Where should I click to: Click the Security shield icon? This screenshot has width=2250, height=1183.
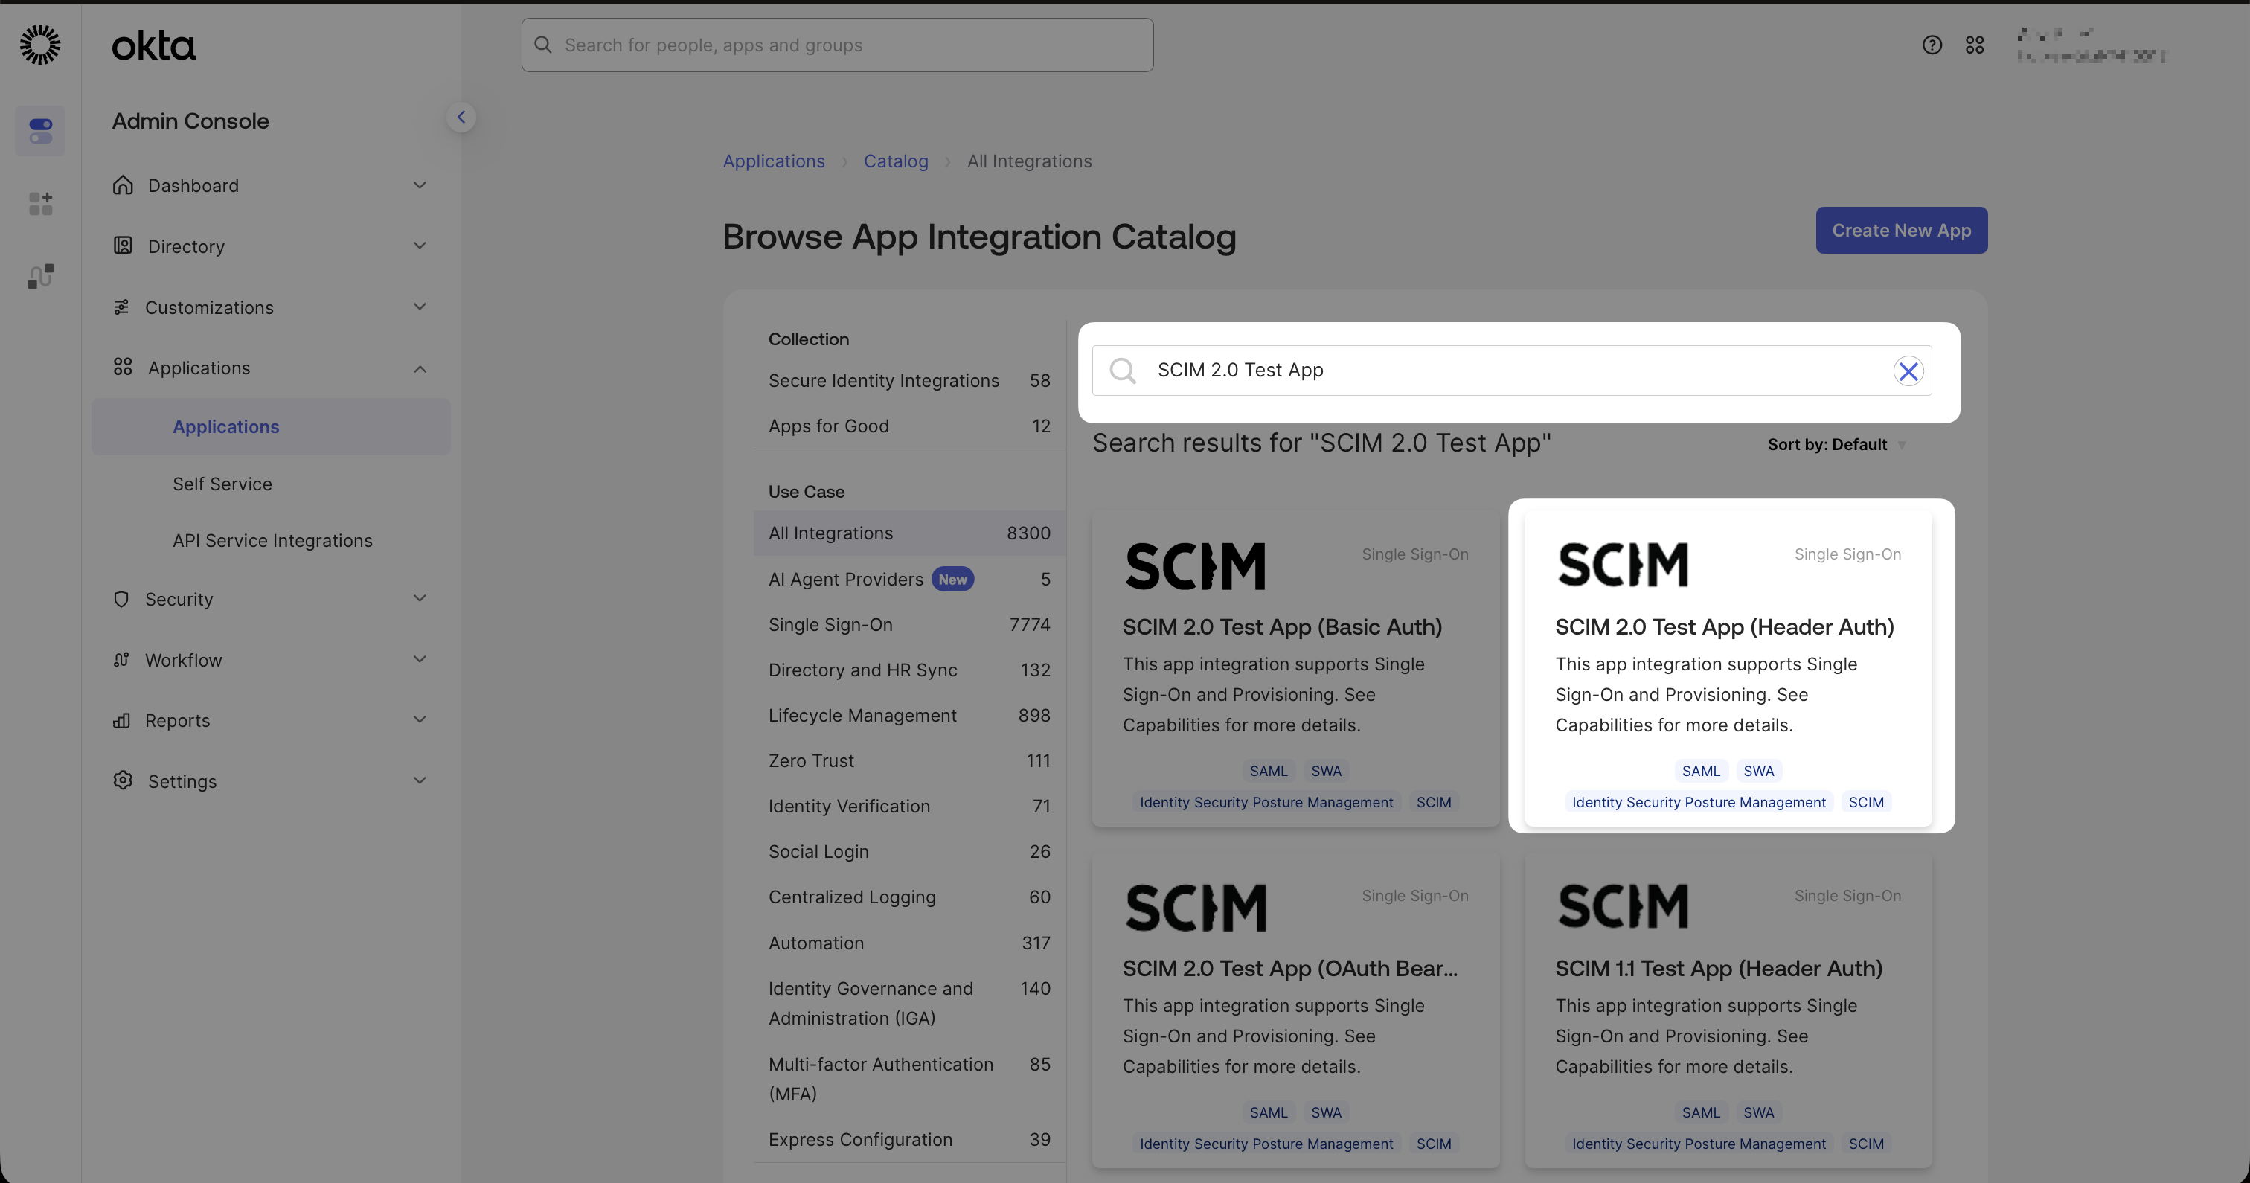[121, 600]
